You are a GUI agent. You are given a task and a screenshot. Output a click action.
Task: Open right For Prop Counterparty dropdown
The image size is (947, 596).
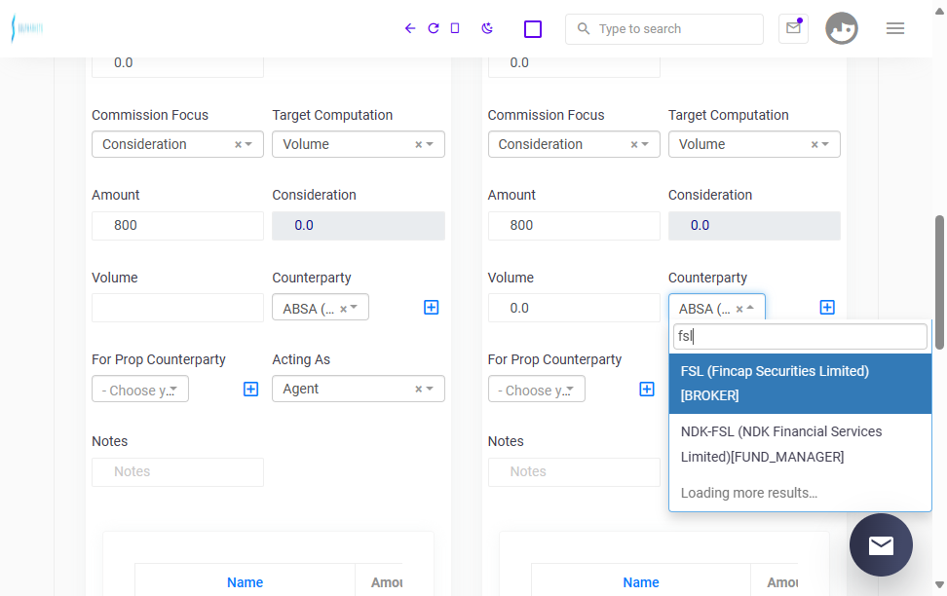pyautogui.click(x=536, y=389)
